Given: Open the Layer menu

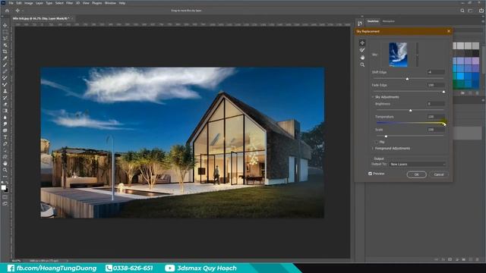Looking at the screenshot, I should coord(39,3).
